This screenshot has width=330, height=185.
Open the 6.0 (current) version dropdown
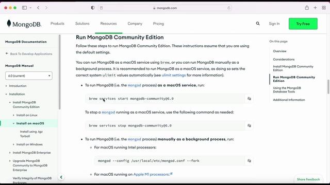pos(29,76)
